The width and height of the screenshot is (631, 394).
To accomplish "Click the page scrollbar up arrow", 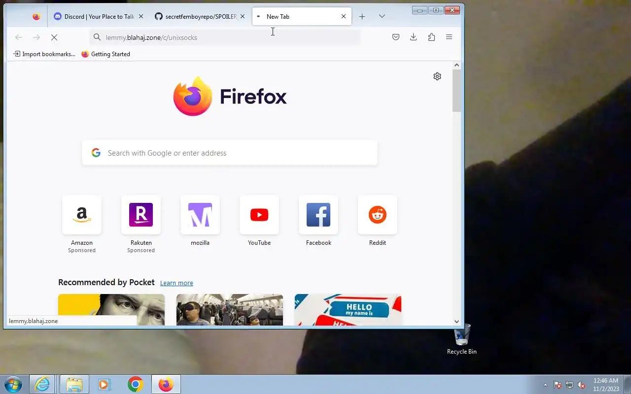I will click(x=456, y=65).
